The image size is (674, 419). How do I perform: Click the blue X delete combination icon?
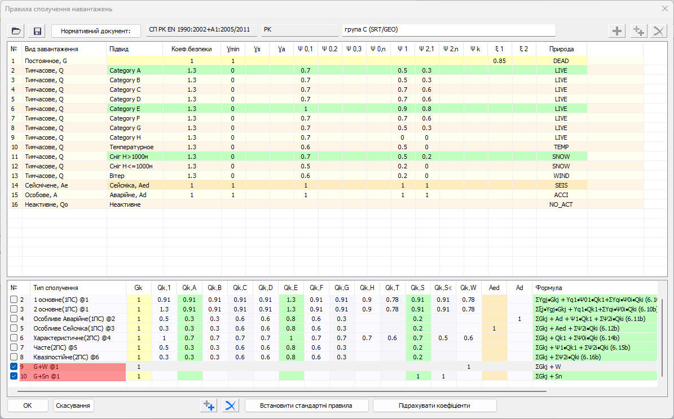[230, 405]
